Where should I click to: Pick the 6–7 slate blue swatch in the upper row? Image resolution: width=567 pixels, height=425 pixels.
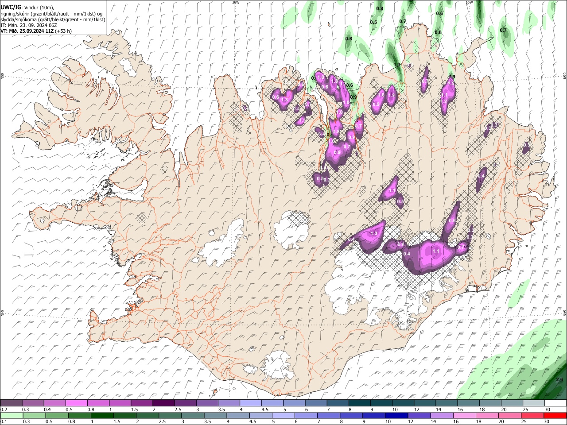point(316,403)
